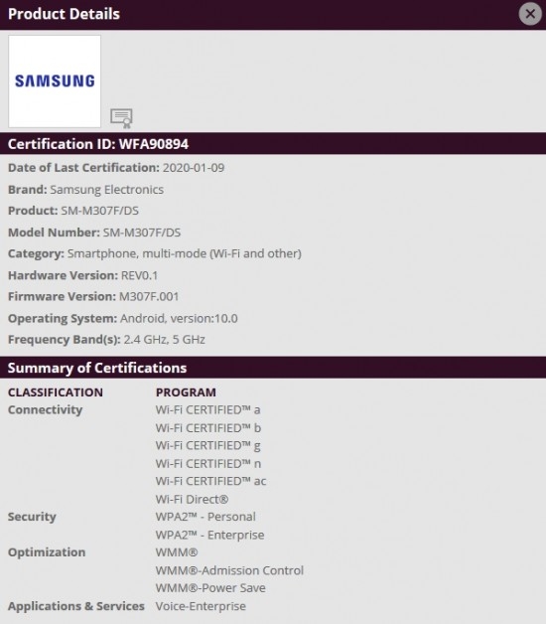Select the date 2020-01-09 value
Screen dimensions: 546x624
click(x=194, y=168)
